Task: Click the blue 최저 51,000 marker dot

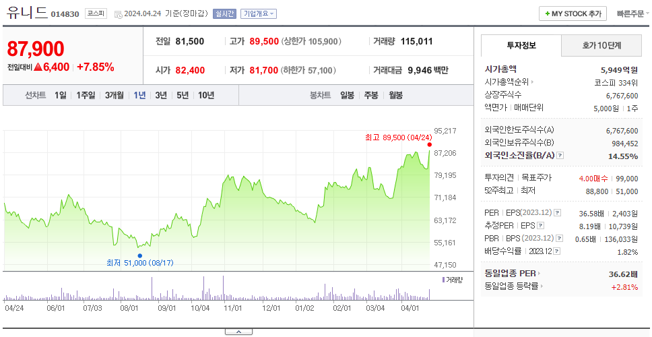Action: click(x=139, y=255)
